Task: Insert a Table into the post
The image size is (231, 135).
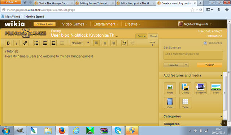Action: tap(185, 103)
